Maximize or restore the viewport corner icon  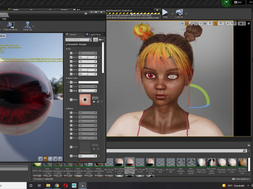tap(249, 23)
